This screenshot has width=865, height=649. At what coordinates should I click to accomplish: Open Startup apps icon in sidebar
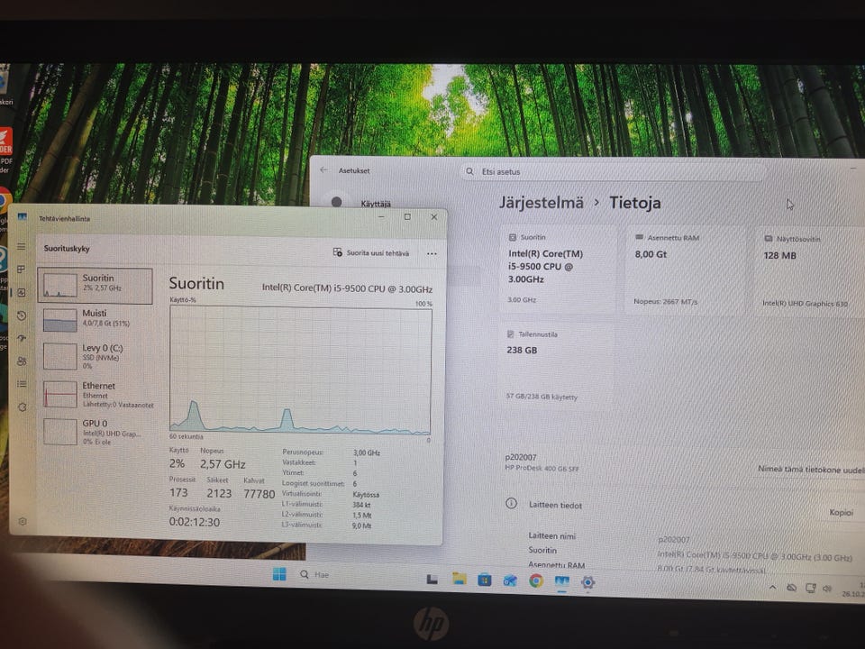(22, 338)
